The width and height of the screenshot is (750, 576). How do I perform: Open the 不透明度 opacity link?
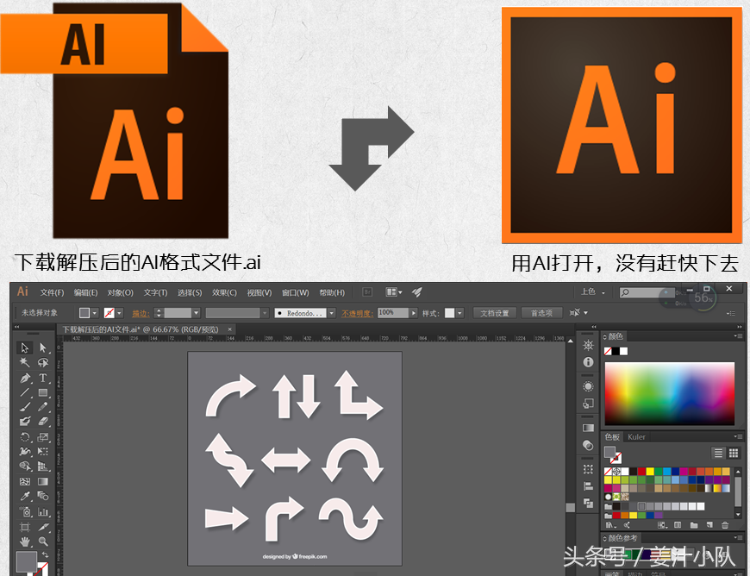tap(357, 313)
